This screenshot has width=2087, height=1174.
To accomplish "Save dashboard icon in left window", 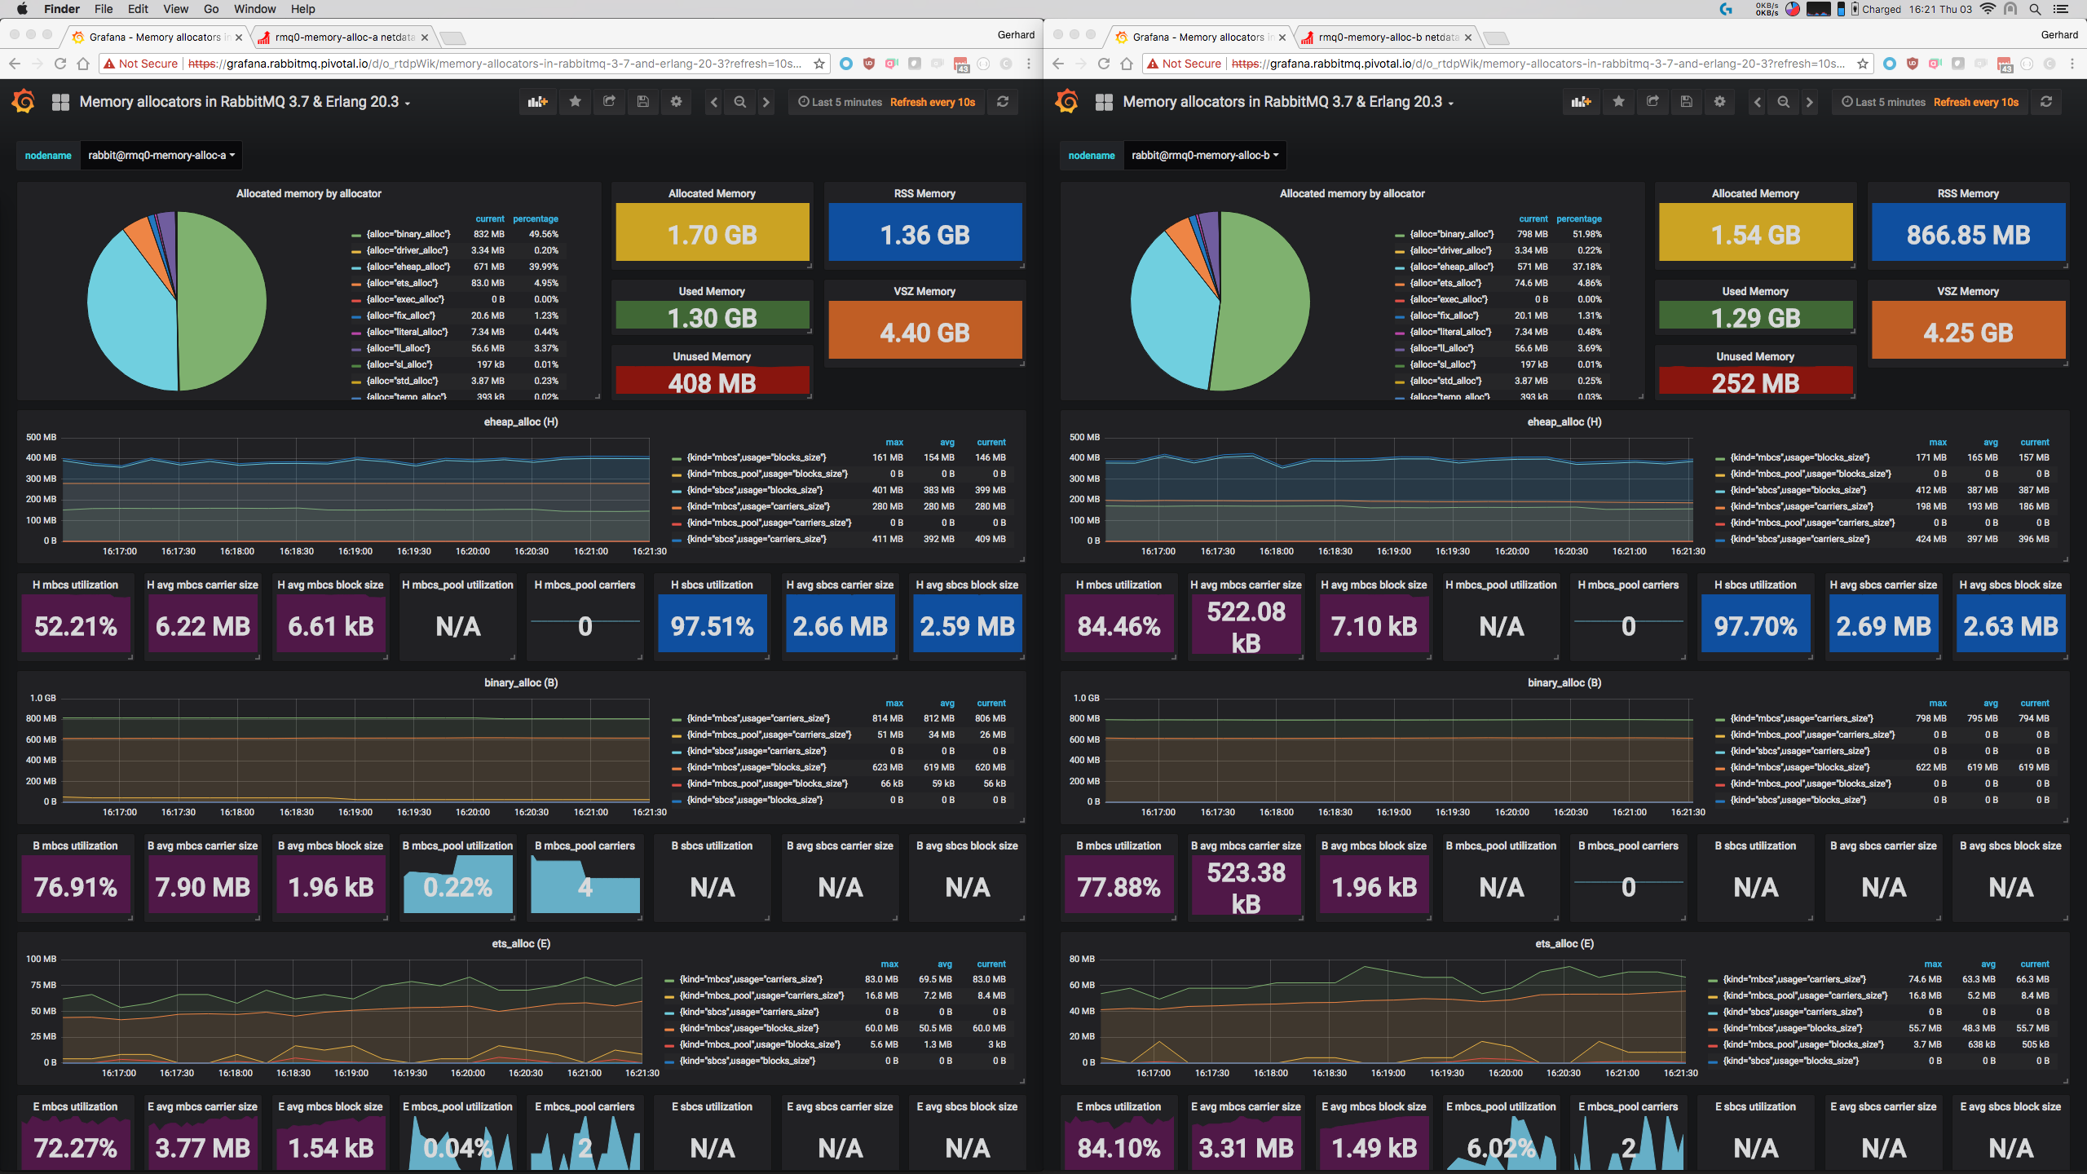I will 642,102.
